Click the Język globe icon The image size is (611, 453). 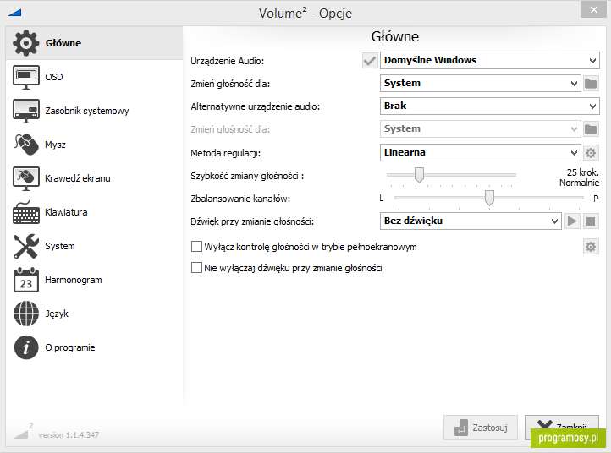[25, 314]
